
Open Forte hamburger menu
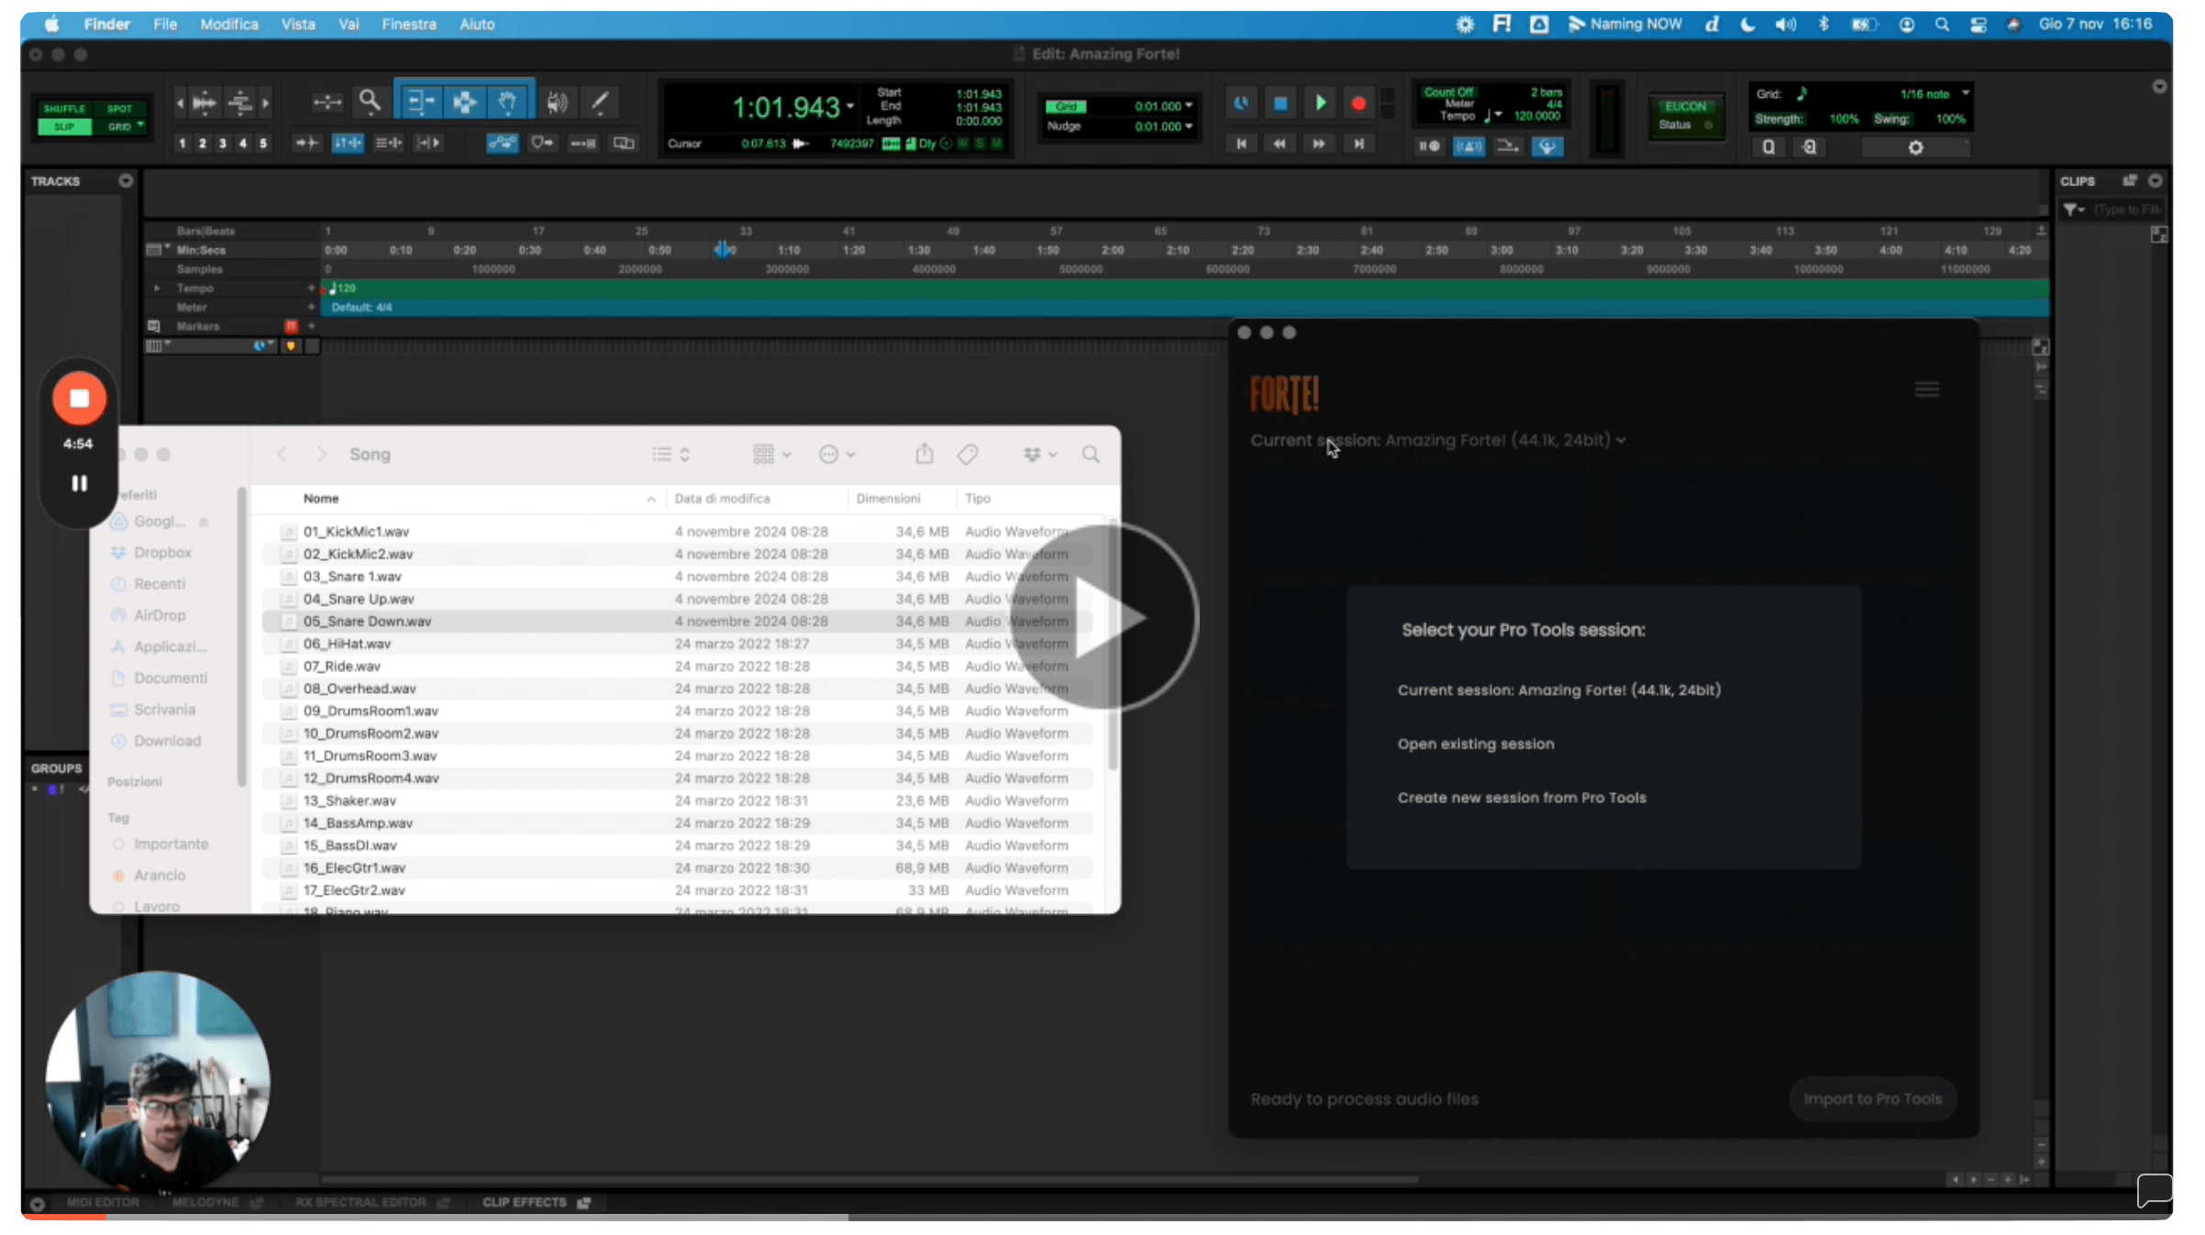(1926, 390)
